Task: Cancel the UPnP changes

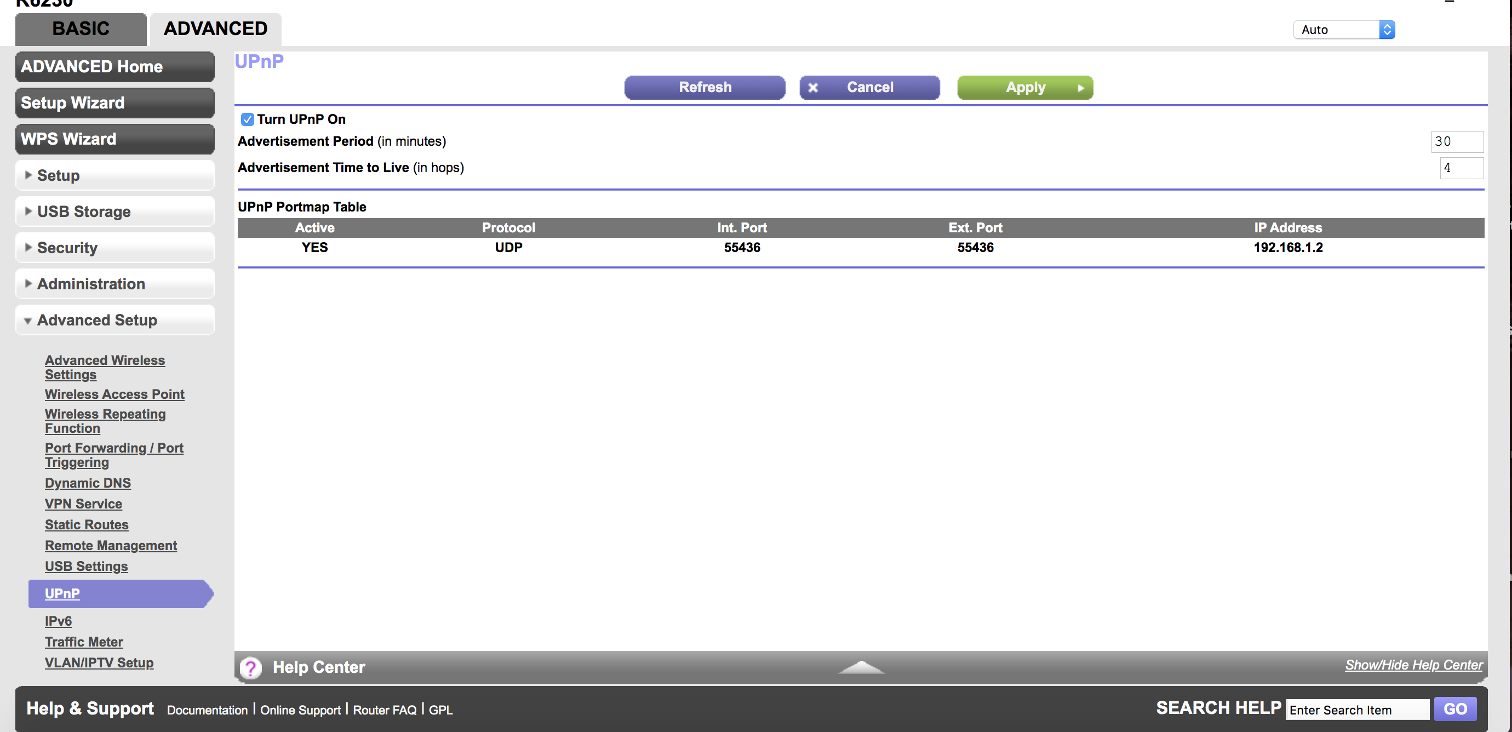Action: click(x=869, y=88)
